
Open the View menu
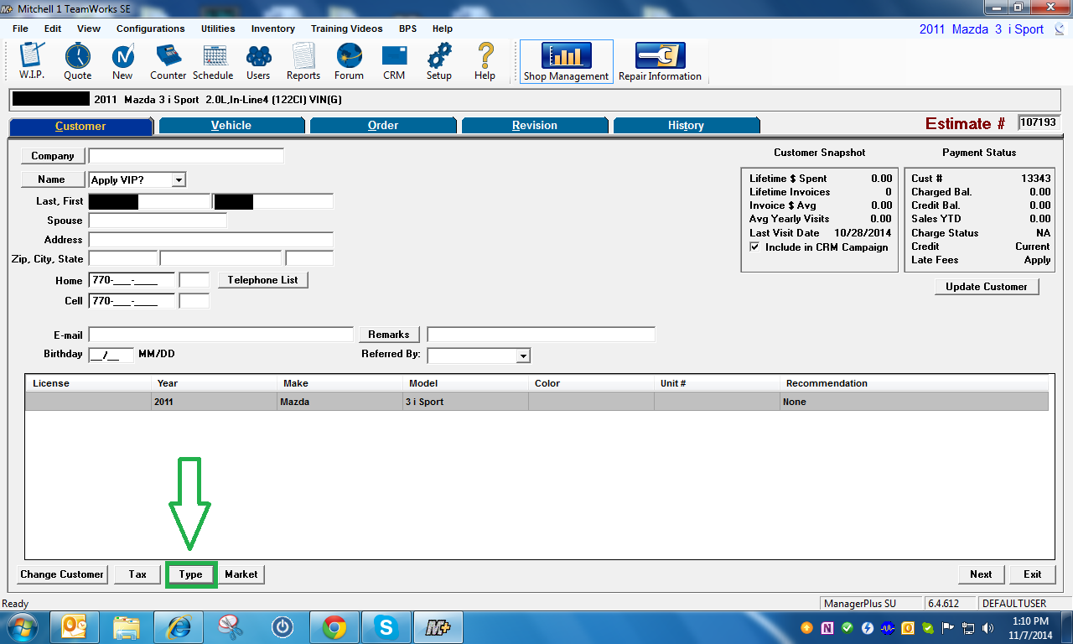(x=89, y=29)
